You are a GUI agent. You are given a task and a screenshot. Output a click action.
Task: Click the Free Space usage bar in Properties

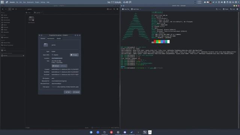(54, 87)
